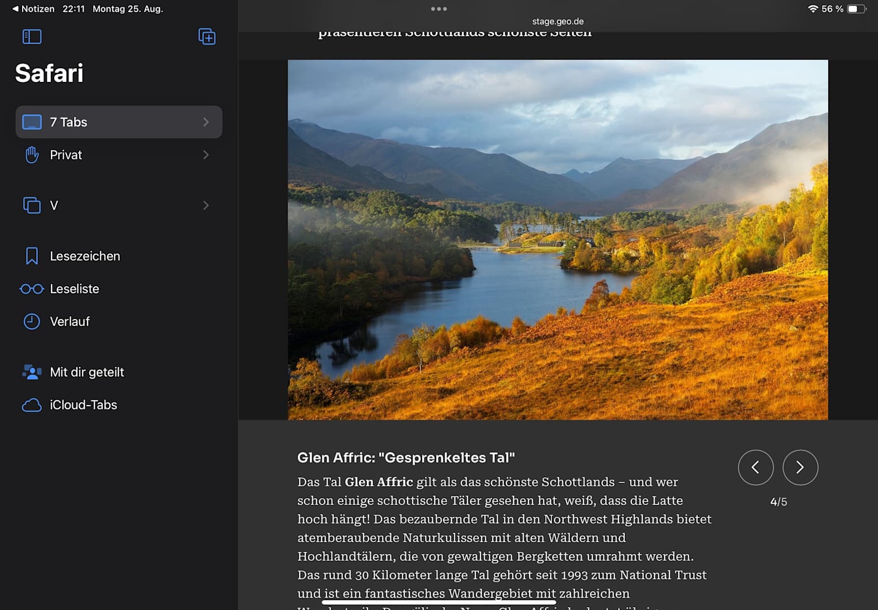Expand the Privat chevron arrow
The height and width of the screenshot is (610, 878).
pyautogui.click(x=206, y=155)
